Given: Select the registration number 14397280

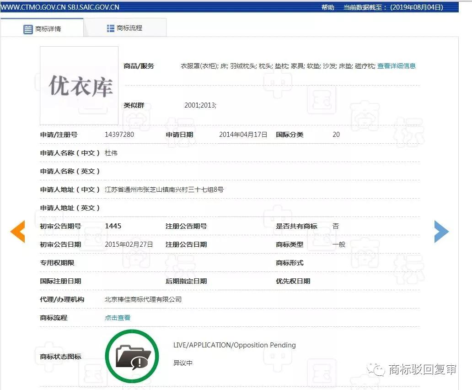Looking at the screenshot, I should click(119, 135).
